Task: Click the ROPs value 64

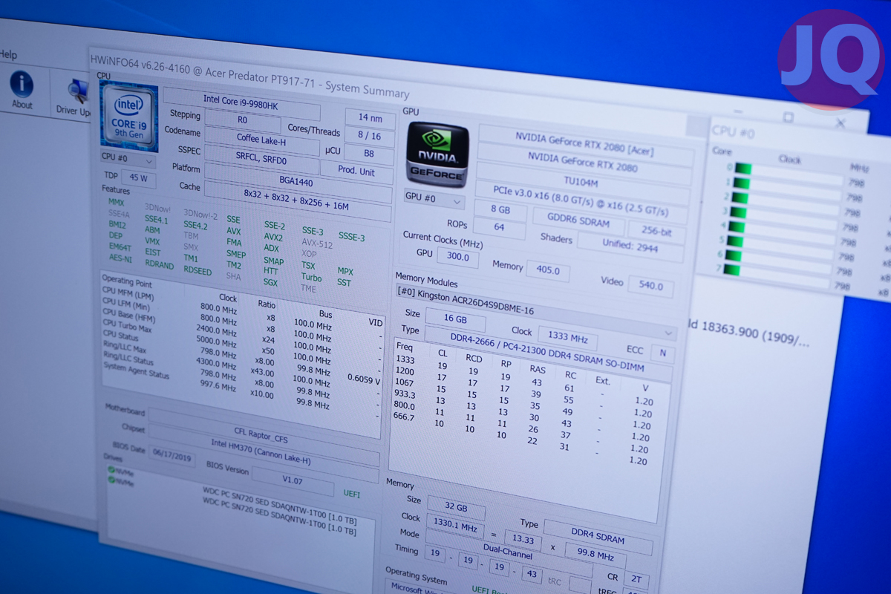Action: click(x=500, y=226)
